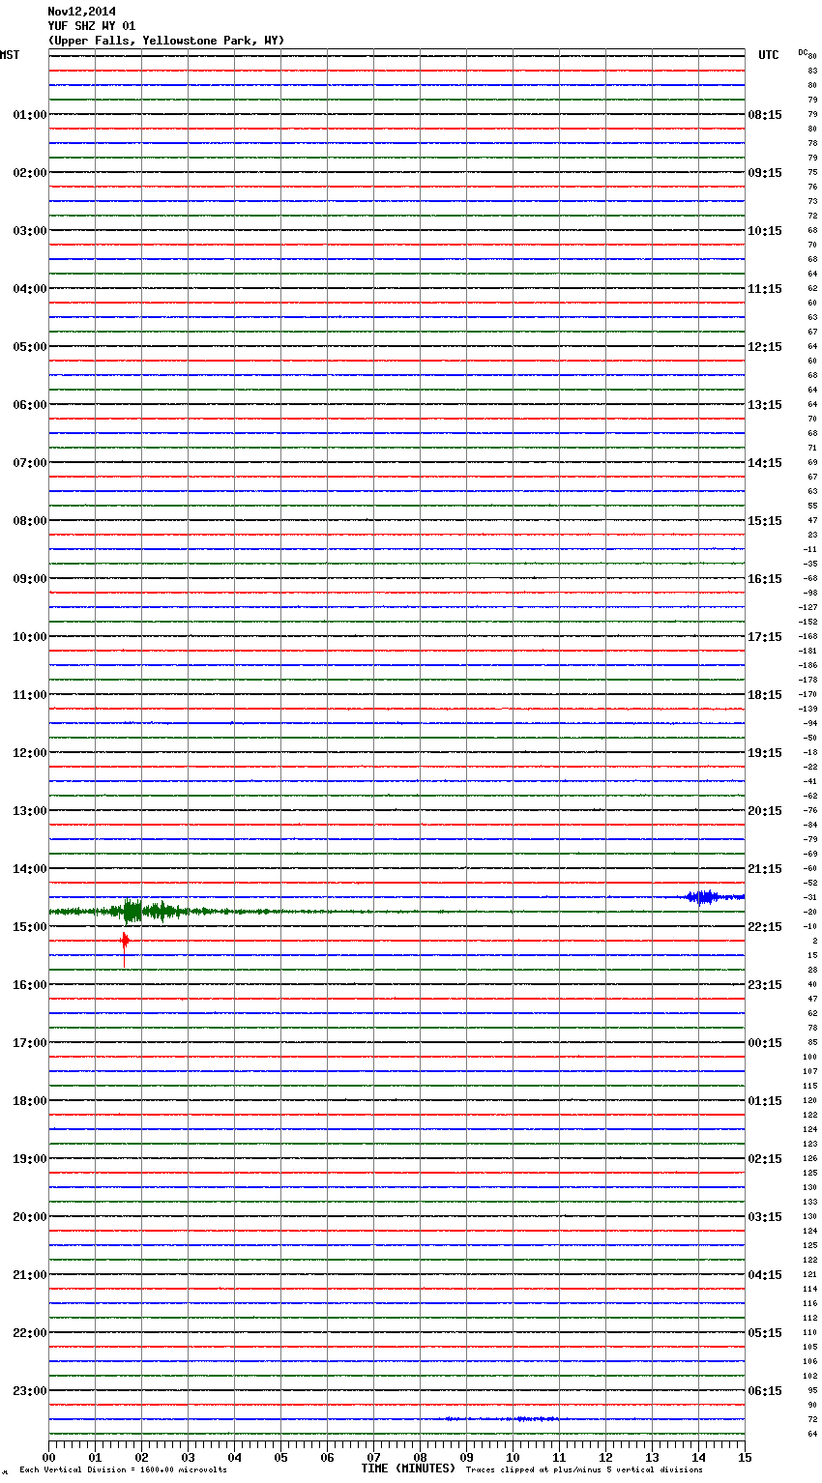Select the 09:00 MST time label

coord(29,579)
